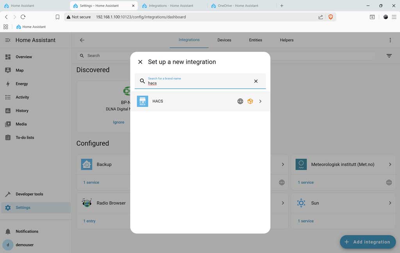Bookmark this page
Image resolution: width=400 pixels, height=253 pixels.
pos(57,17)
